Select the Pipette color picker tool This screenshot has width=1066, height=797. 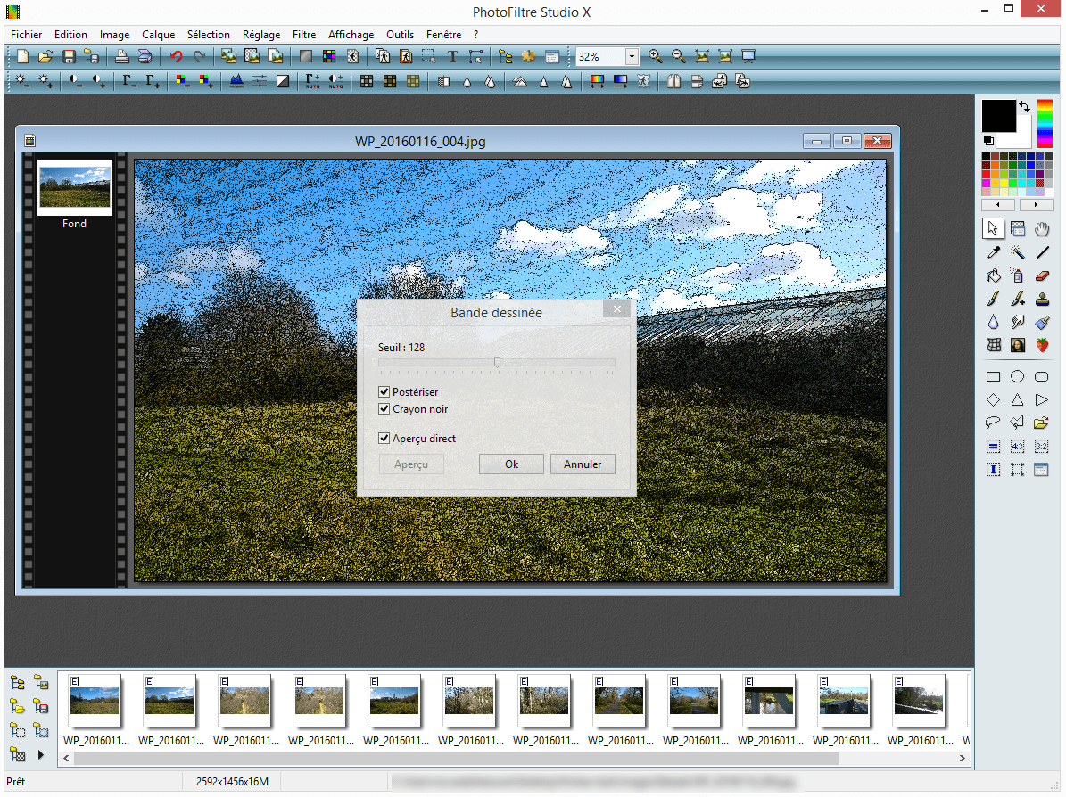pyautogui.click(x=993, y=252)
